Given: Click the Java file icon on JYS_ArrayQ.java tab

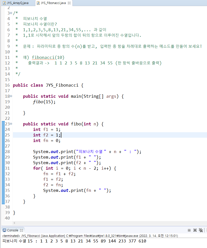Looking at the screenshot, I should (5, 3).
